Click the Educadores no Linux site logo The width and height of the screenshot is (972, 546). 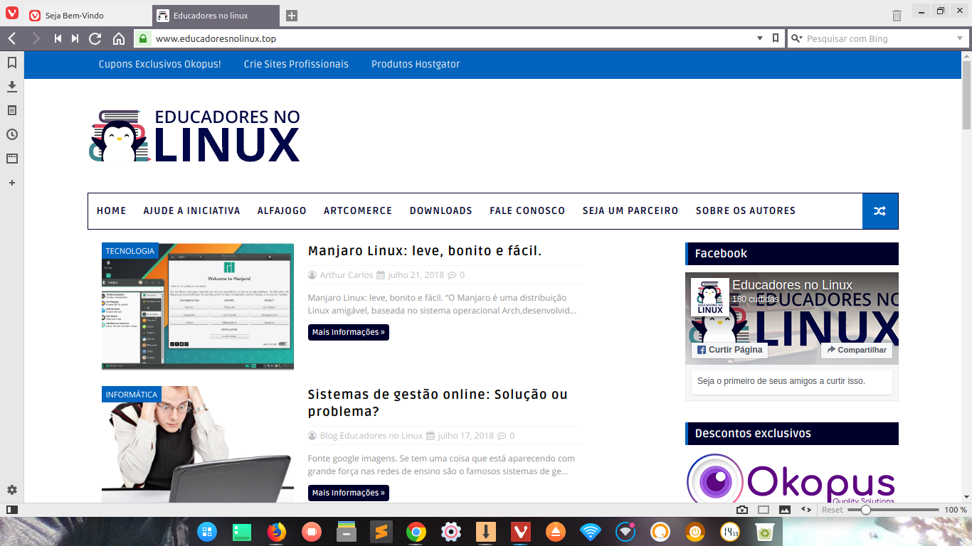194,136
